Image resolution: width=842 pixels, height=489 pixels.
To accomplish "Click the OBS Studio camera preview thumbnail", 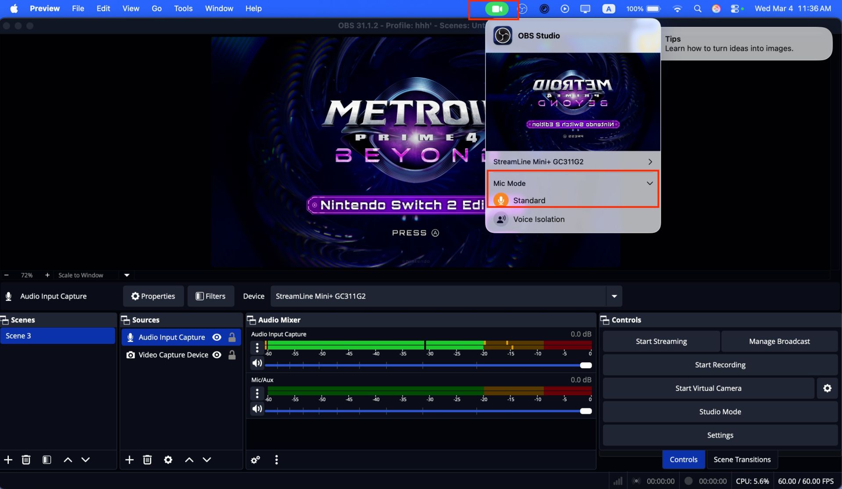I will (573, 102).
